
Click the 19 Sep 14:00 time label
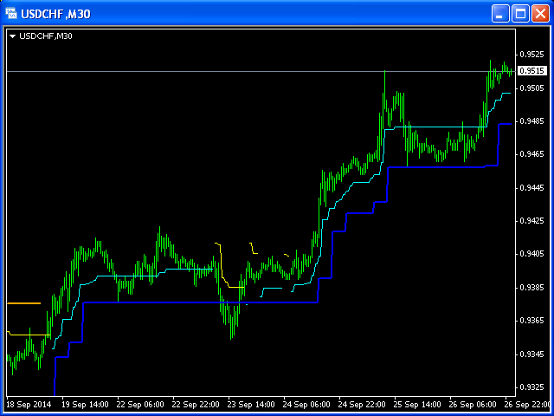85,404
